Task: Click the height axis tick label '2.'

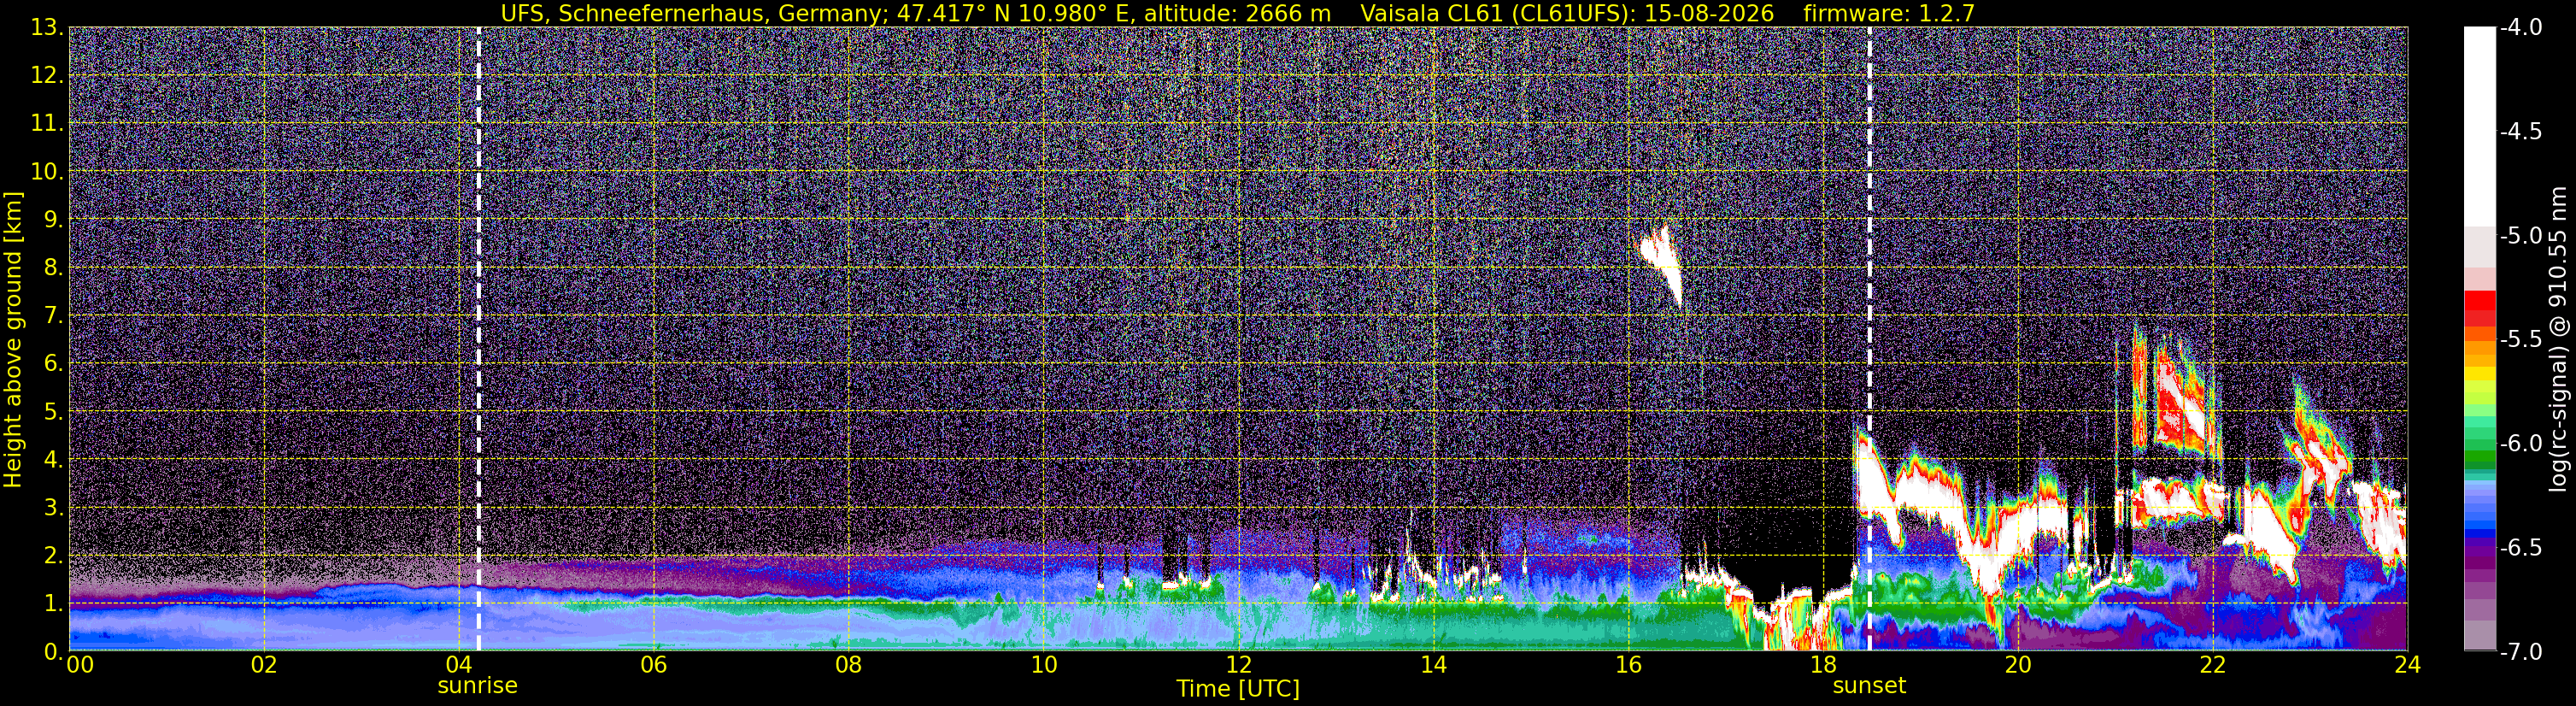Action: tap(53, 556)
